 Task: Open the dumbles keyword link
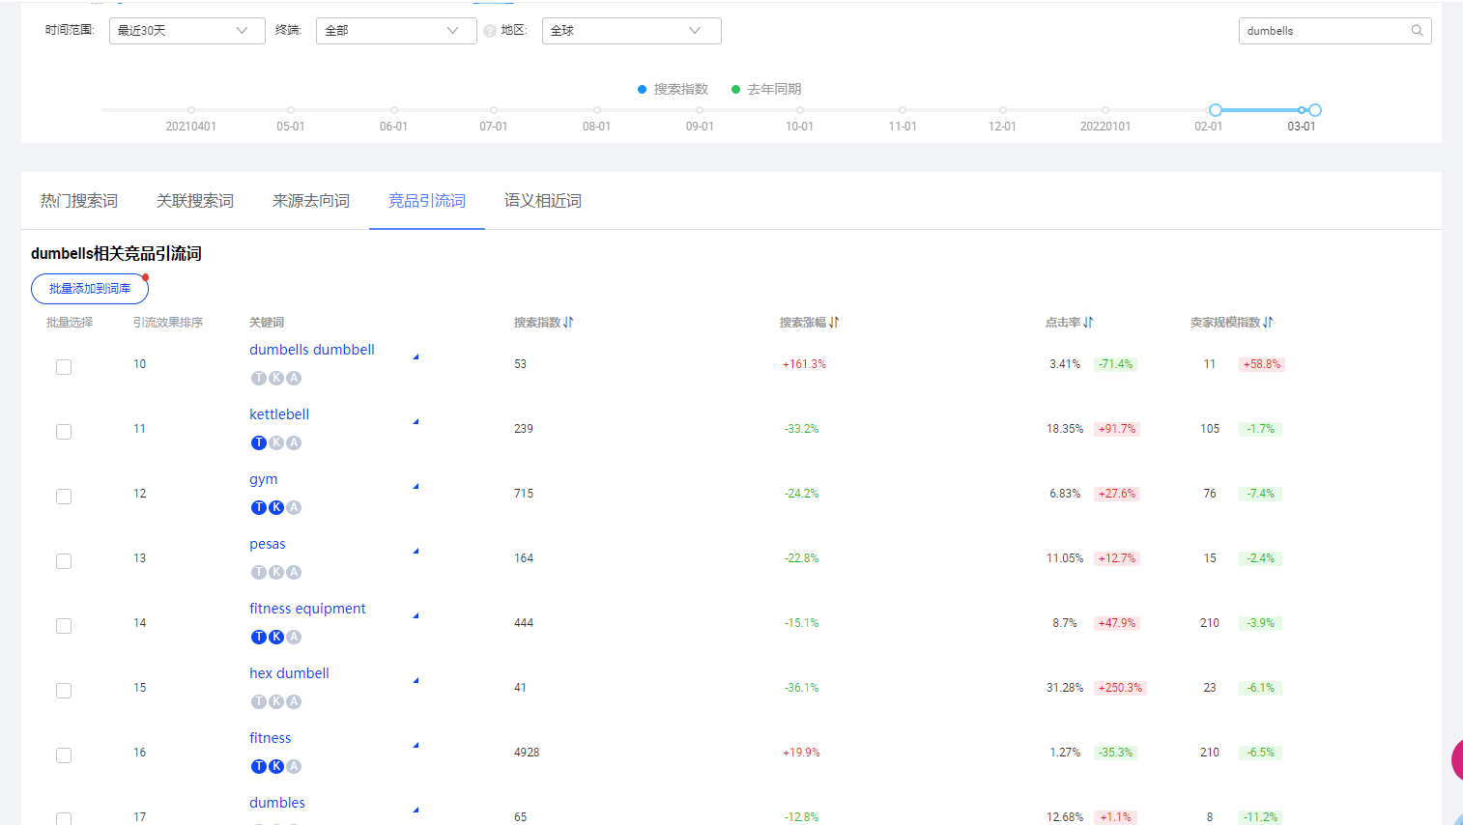tap(277, 802)
